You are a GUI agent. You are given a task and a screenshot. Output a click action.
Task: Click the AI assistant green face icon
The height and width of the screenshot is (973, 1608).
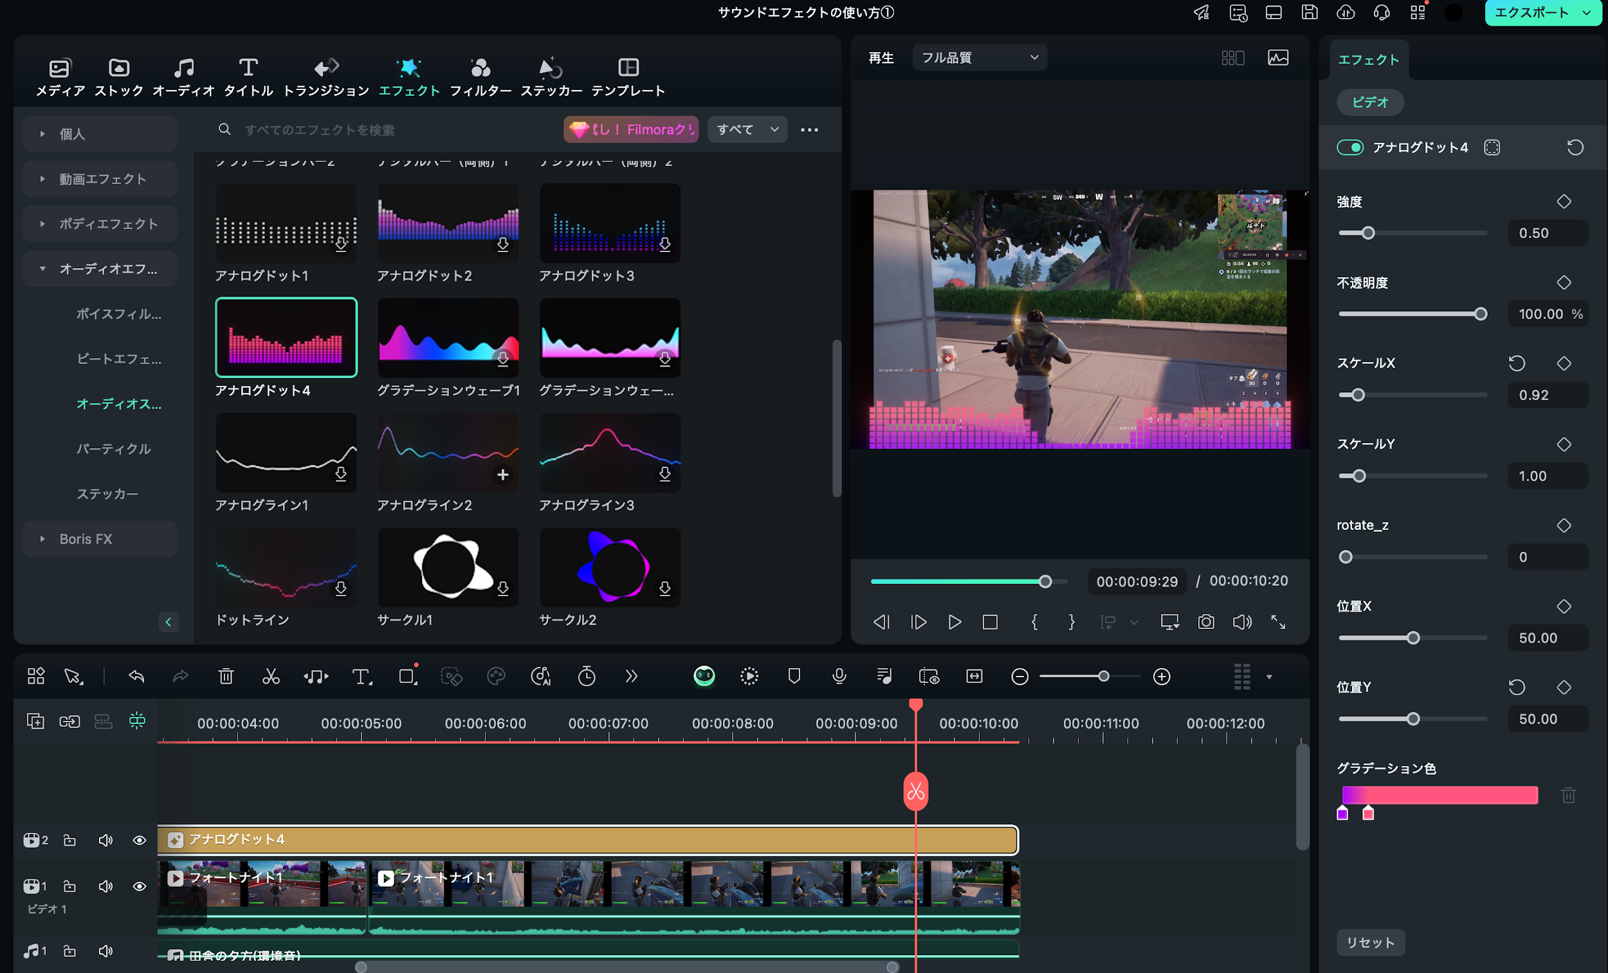704,676
